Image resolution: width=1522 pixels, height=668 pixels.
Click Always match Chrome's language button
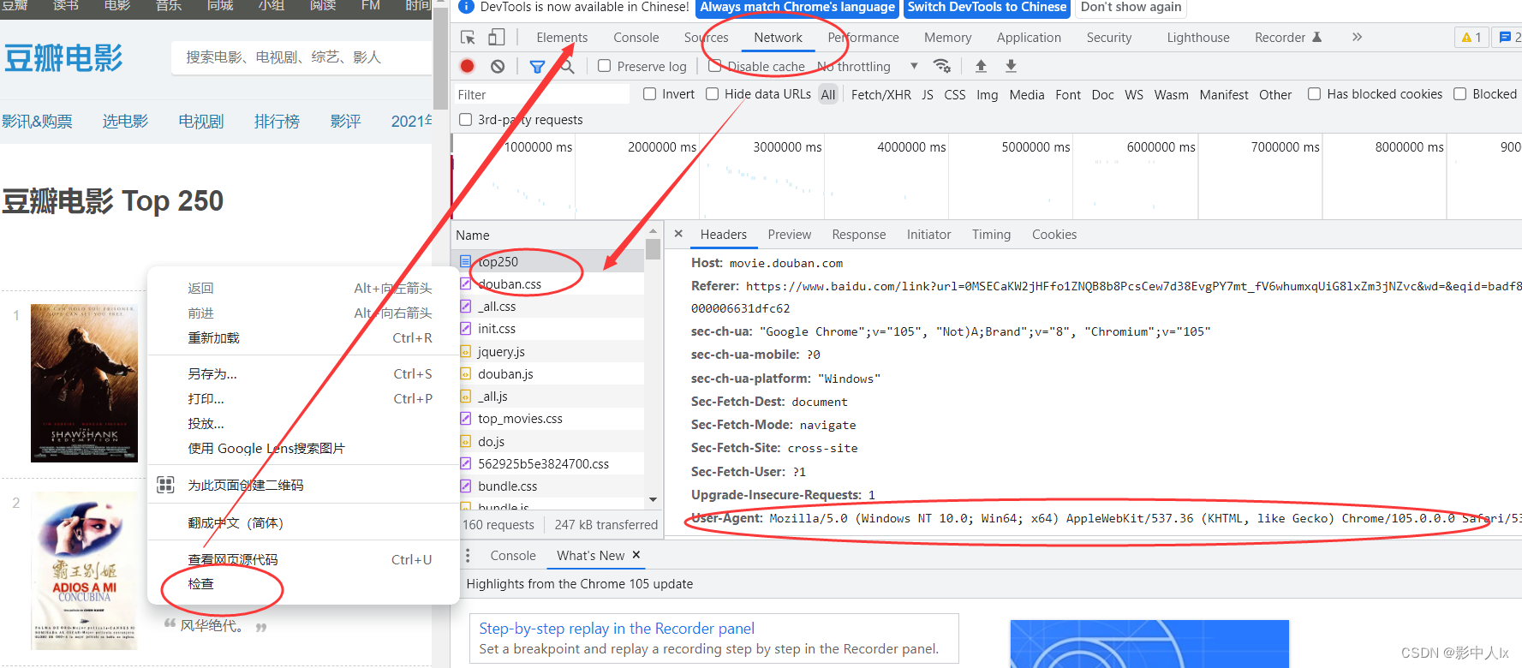[x=797, y=8]
